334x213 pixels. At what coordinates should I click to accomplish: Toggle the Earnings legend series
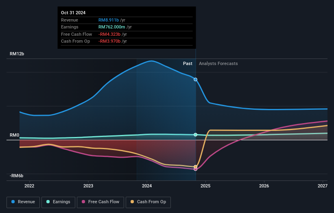click(58, 202)
